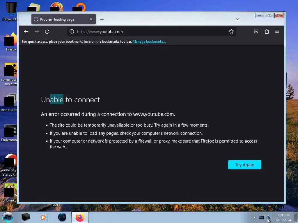Image resolution: width=298 pixels, height=223 pixels.
Task: Open the Windows Start orb
Action: pyautogui.click(x=8, y=217)
